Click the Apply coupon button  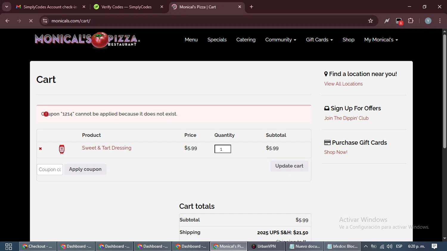pyautogui.click(x=85, y=169)
